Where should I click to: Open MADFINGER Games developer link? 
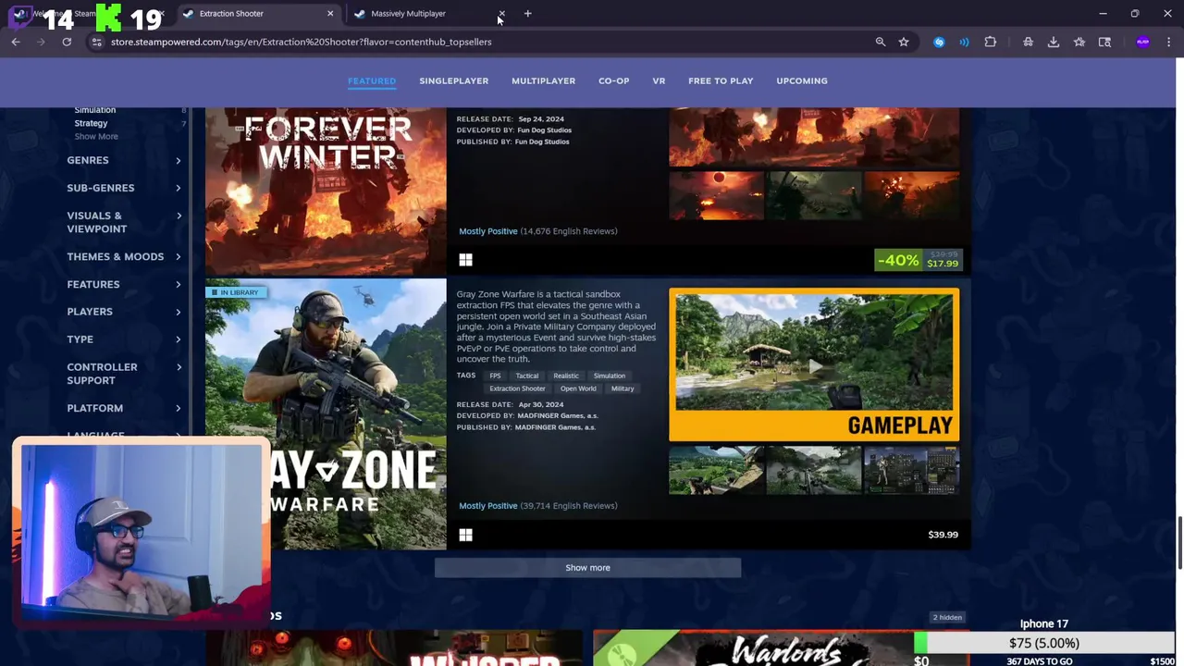tap(556, 416)
